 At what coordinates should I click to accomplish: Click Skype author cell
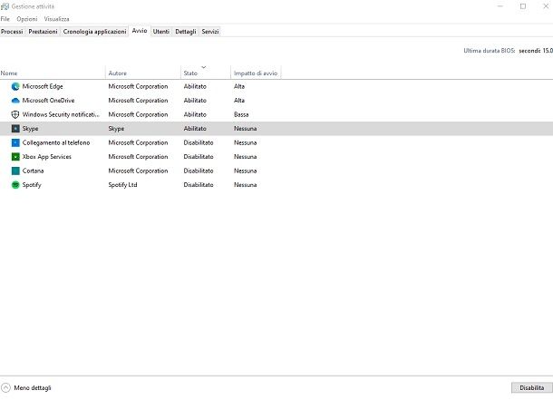tap(116, 129)
